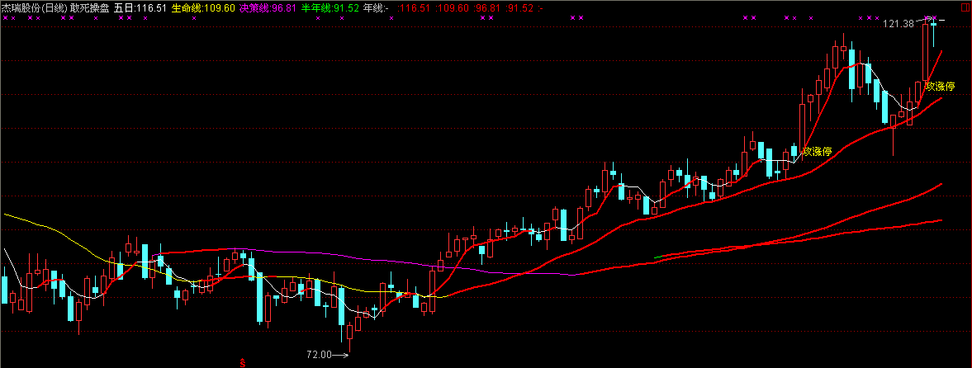Click the latest cyan candlestick at far right
Viewport: 972px width, 368px height.
[933, 31]
